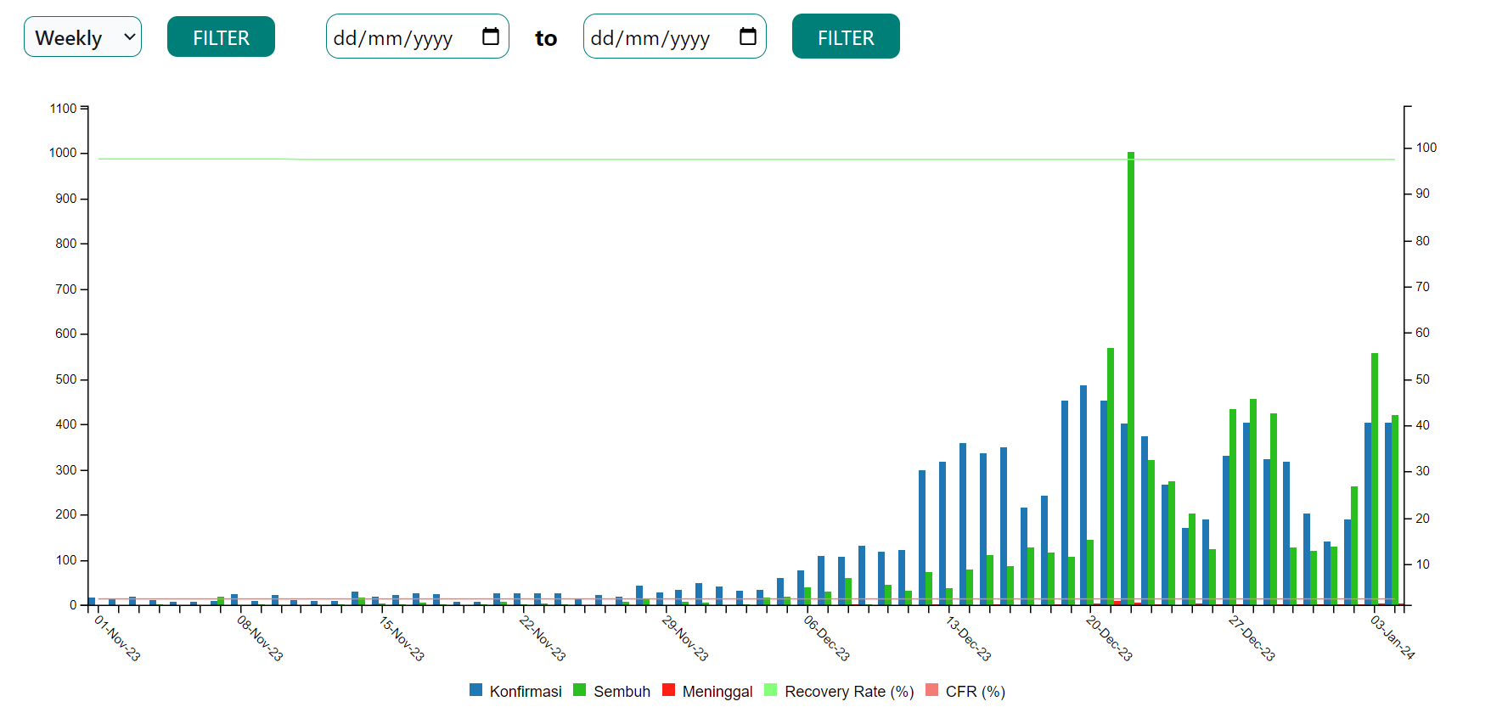Click the green Sembuh legend swatch
The width and height of the screenshot is (1491, 724).
click(580, 690)
